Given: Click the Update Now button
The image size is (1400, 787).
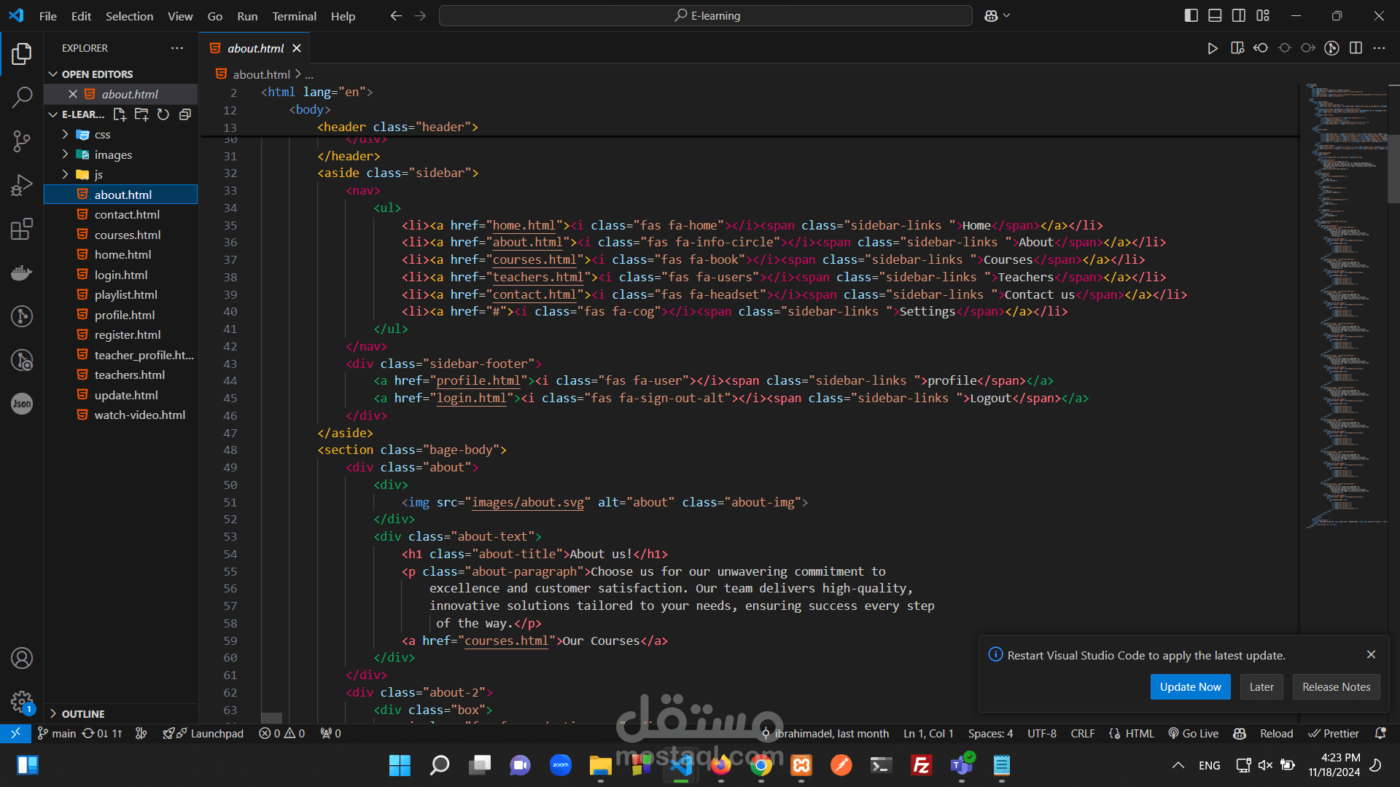Looking at the screenshot, I should click(x=1190, y=687).
